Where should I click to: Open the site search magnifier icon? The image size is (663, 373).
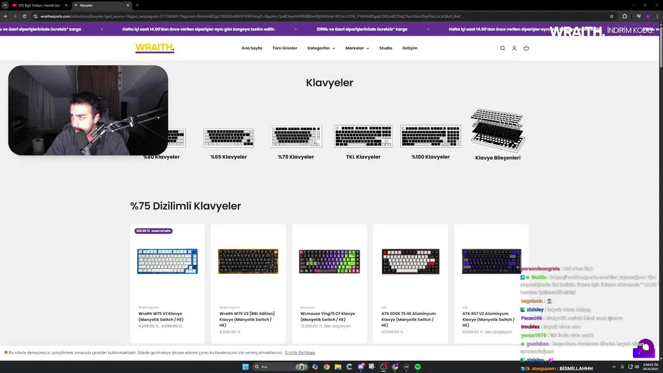coord(502,48)
